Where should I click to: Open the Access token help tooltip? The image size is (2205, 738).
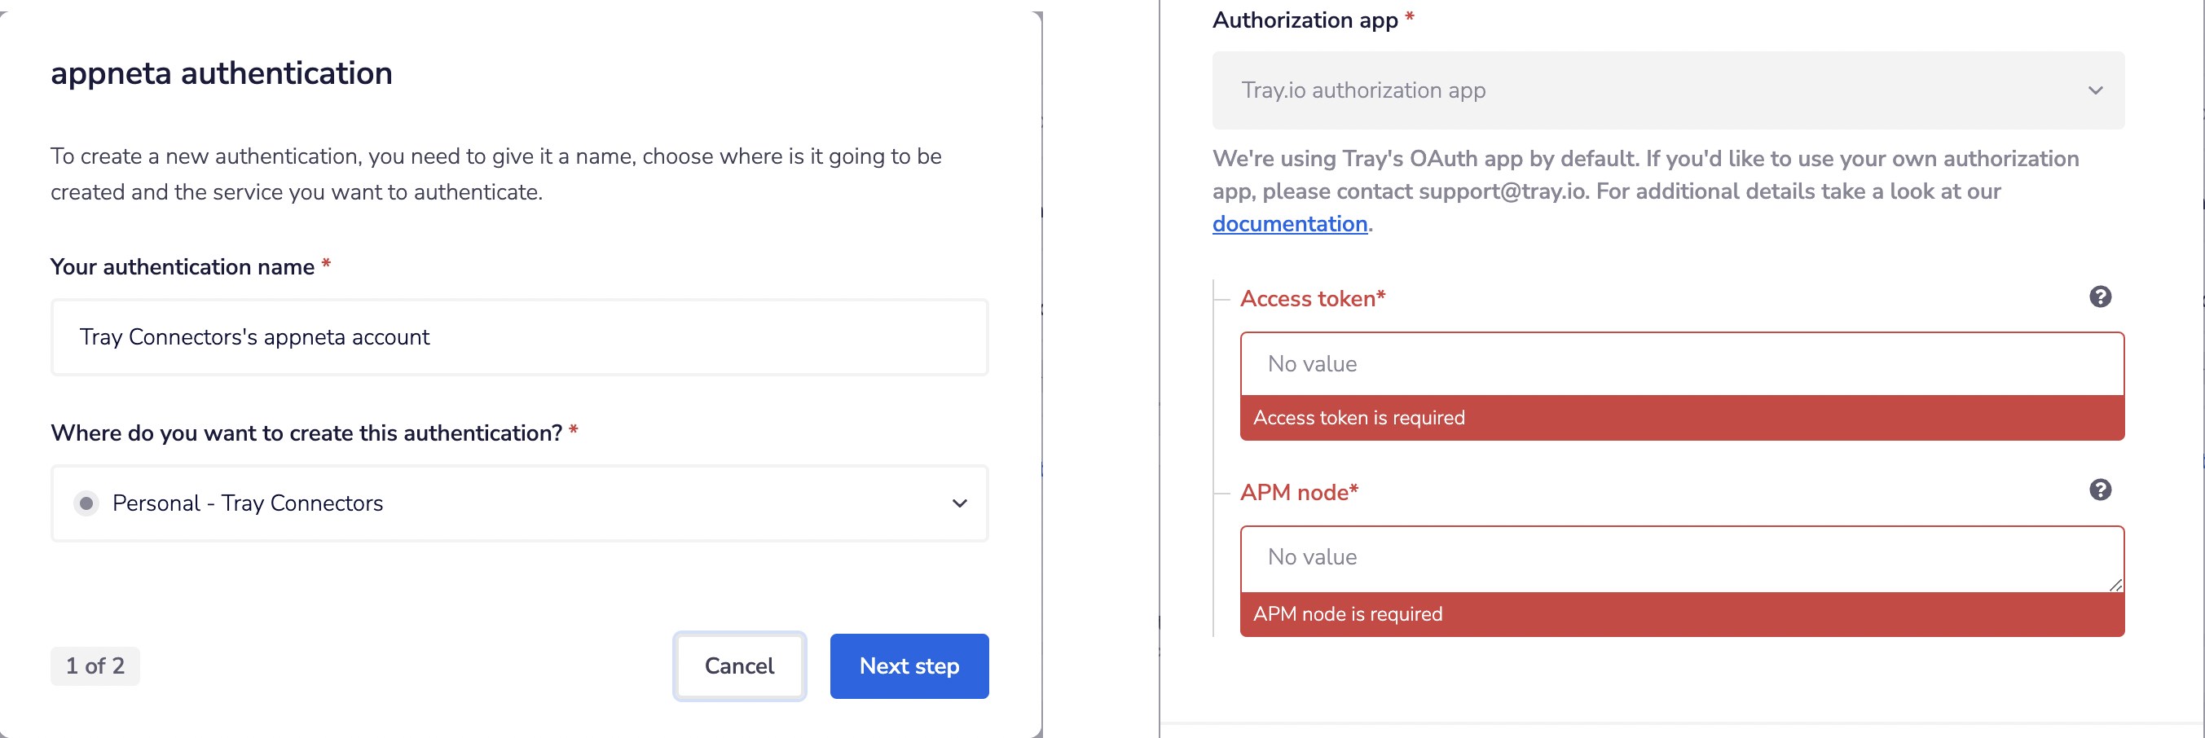(x=2102, y=296)
